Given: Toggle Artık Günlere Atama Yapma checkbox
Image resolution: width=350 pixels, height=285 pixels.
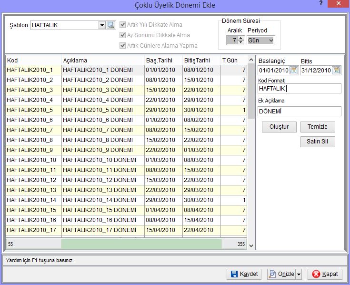Looking at the screenshot, I should (x=122, y=46).
